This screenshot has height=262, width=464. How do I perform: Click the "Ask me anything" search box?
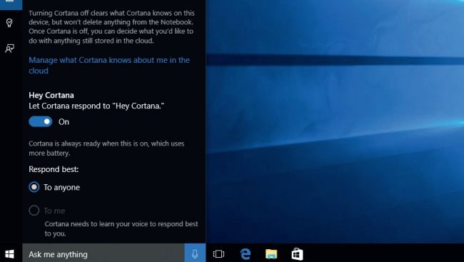[104, 253]
